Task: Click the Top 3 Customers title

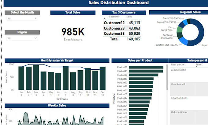Action: (124, 12)
